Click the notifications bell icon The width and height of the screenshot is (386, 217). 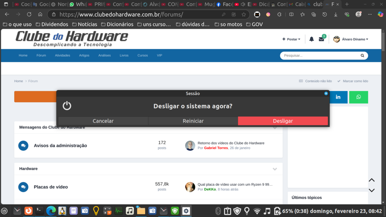coord(312,39)
